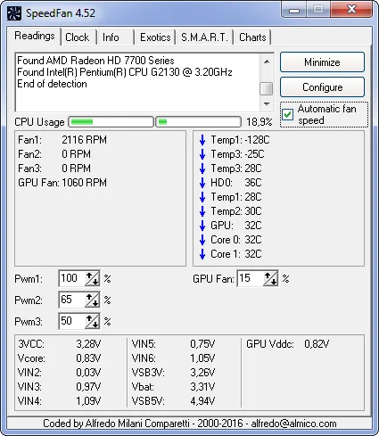Adjust the Pwm1 spinner arrows
Screen dimensions: 379x436
(93, 279)
